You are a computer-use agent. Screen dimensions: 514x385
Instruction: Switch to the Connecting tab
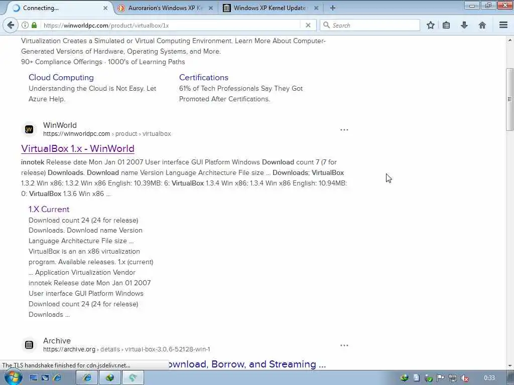pyautogui.click(x=57, y=8)
